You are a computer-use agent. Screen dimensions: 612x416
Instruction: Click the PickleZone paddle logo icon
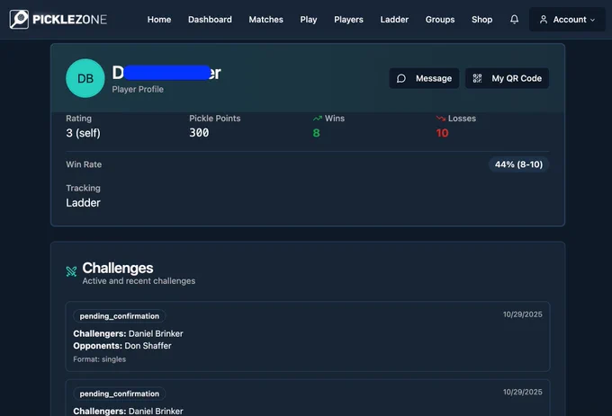click(19, 19)
